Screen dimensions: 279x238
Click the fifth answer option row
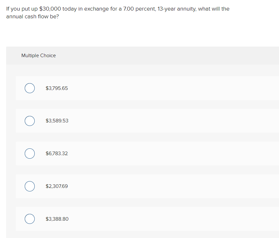point(129,219)
